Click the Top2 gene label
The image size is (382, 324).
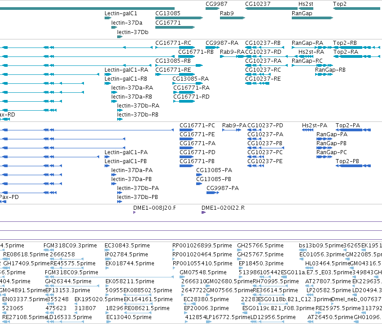coord(340,4)
